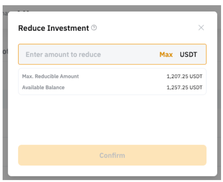
Task: Click the help icon beside Reduce Investment
Action: tap(94, 28)
